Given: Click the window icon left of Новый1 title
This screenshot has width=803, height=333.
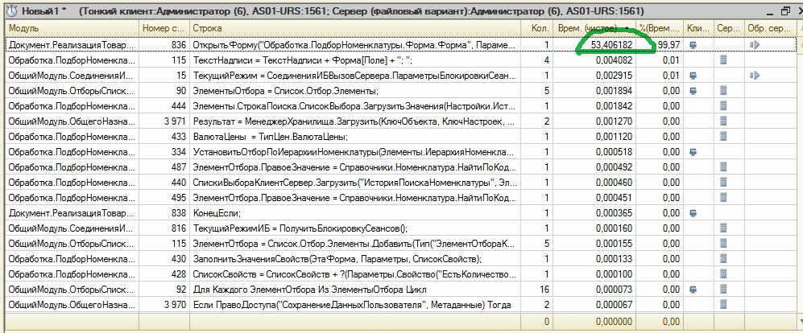Looking at the screenshot, I should click(10, 11).
